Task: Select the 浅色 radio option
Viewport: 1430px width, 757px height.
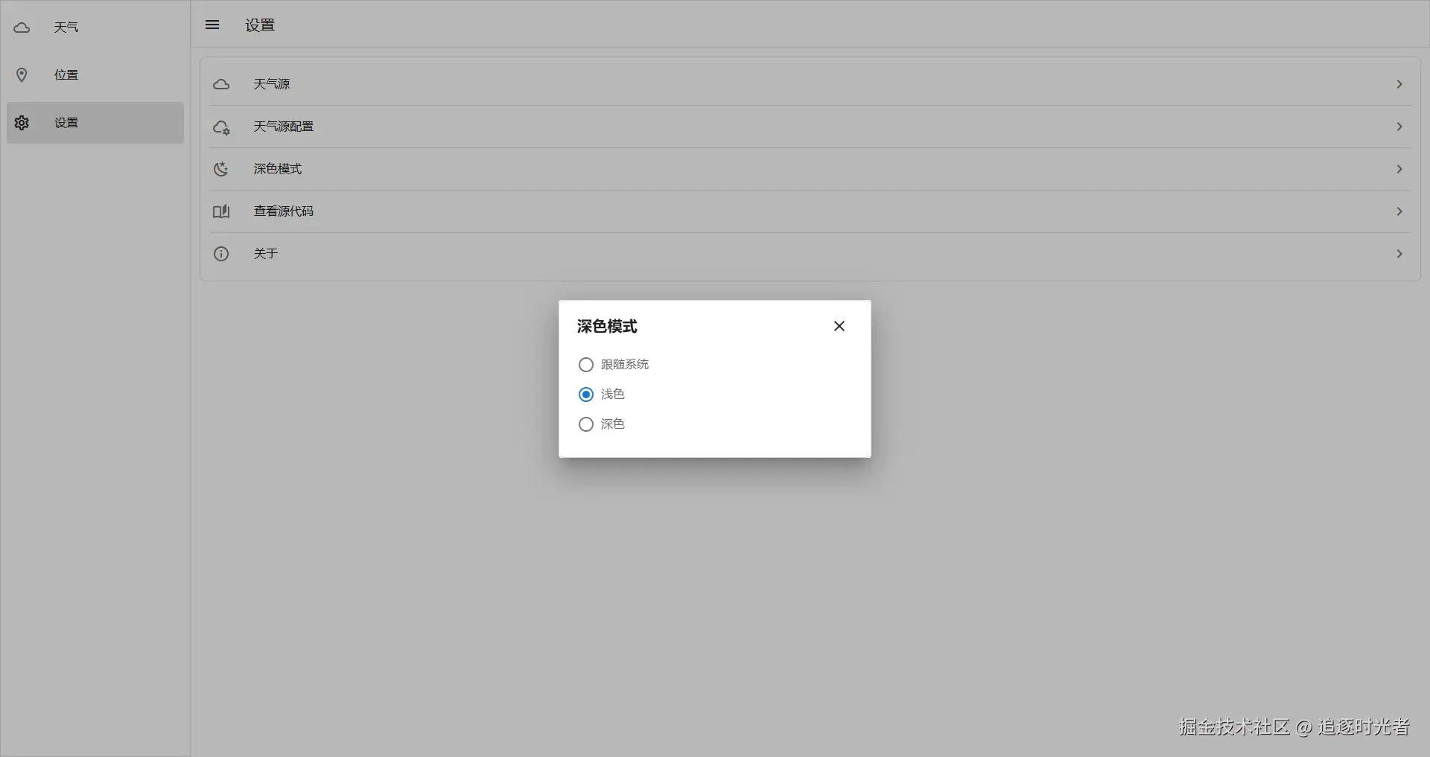Action: [x=586, y=395]
